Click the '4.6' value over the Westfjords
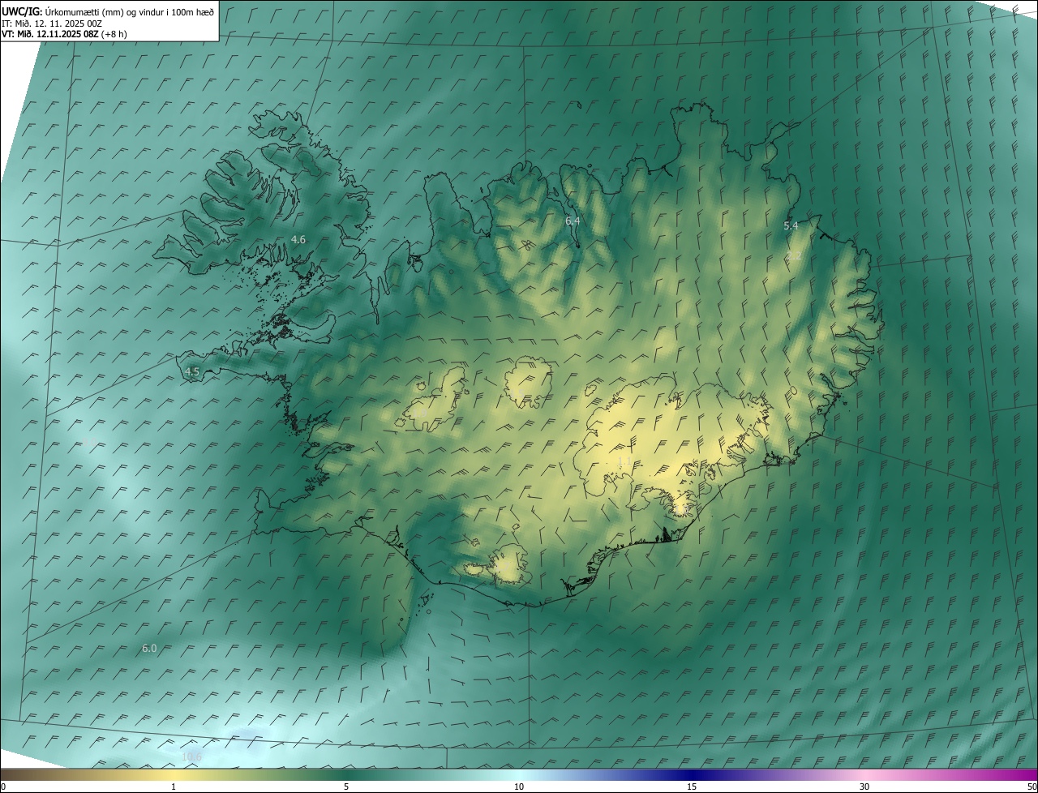The width and height of the screenshot is (1038, 793). click(x=298, y=240)
